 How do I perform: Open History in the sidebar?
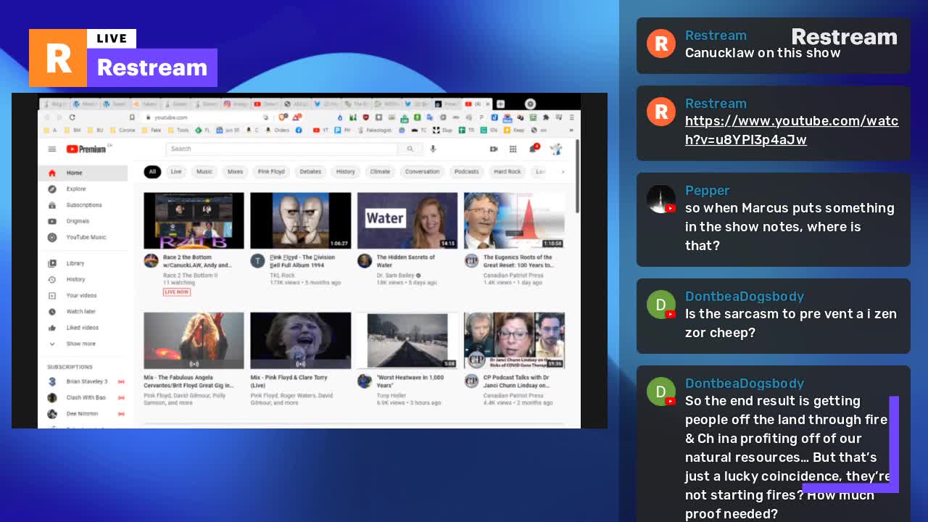pyautogui.click(x=83, y=279)
